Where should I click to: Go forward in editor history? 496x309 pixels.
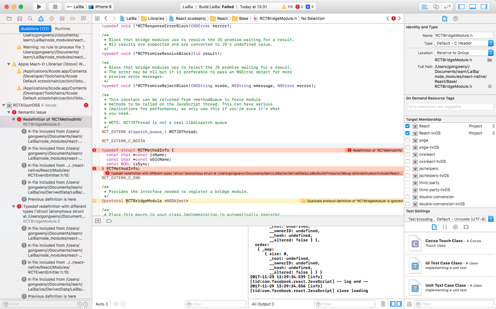pyautogui.click(x=114, y=18)
